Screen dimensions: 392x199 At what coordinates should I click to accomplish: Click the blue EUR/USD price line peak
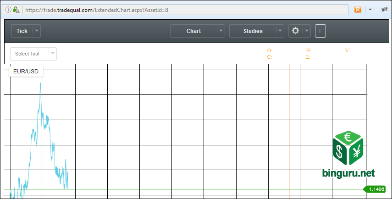(40, 83)
